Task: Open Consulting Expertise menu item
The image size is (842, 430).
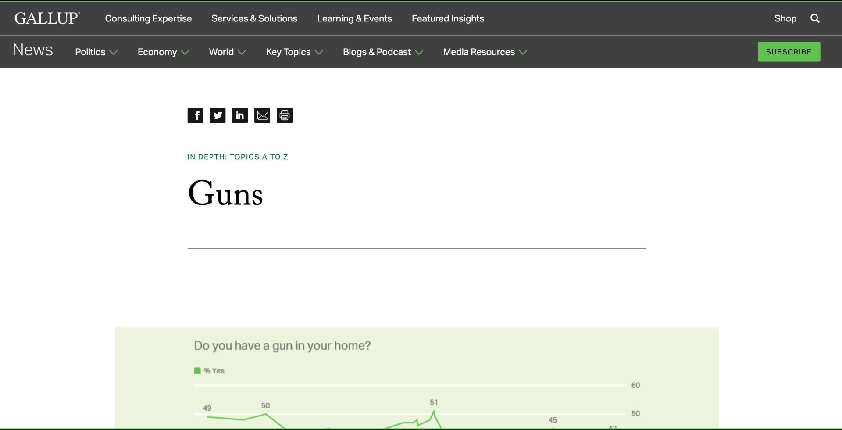Action: click(x=148, y=18)
